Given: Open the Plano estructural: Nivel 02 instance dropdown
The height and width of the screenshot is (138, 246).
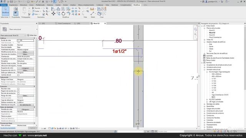Looking at the screenshot, I should pyautogui.click(x=25, y=36).
